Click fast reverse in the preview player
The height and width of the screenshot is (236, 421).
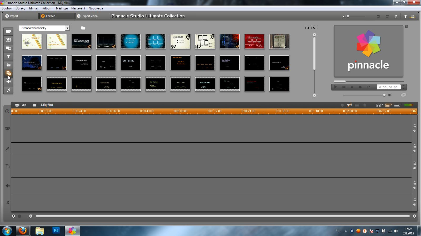[x=352, y=87]
